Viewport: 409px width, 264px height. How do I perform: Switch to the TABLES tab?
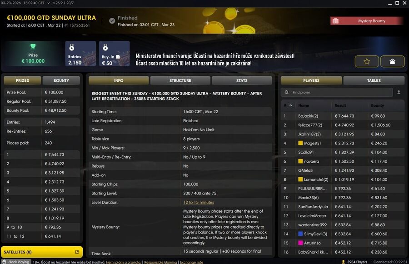[374, 80]
